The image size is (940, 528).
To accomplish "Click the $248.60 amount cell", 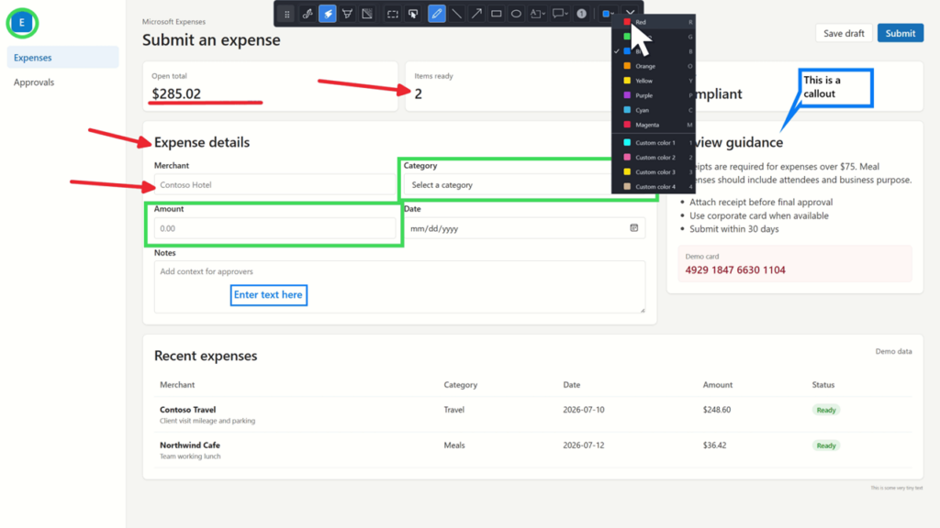I will (716, 410).
